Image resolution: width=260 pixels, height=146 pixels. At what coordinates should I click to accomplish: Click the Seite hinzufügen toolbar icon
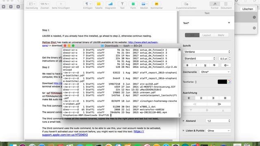click(x=61, y=4)
